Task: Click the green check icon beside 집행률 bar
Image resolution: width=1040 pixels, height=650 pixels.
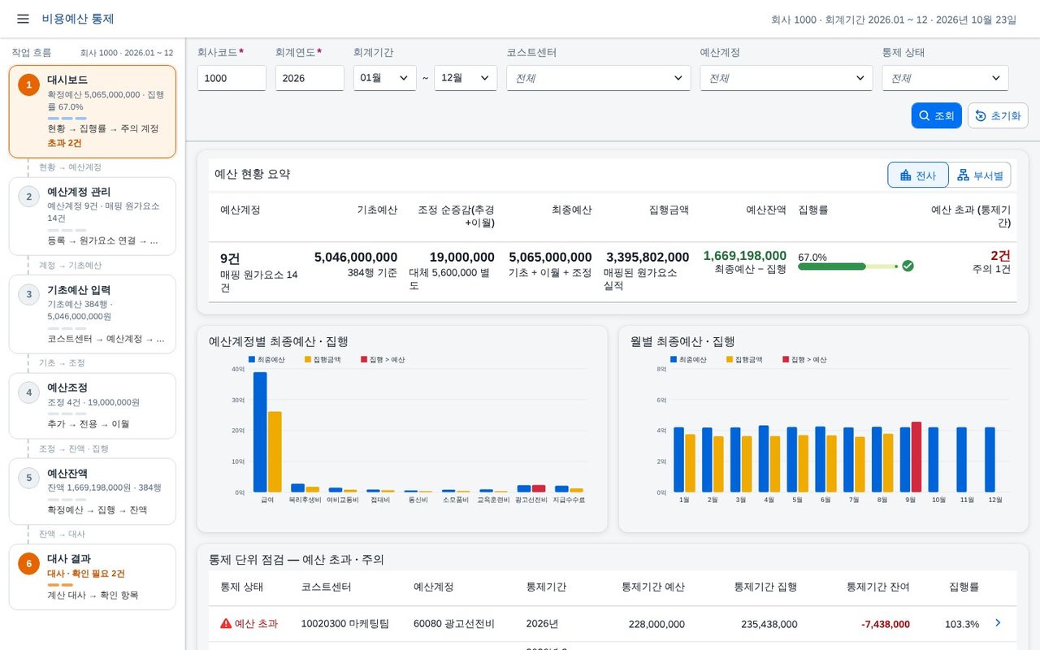Action: click(908, 266)
